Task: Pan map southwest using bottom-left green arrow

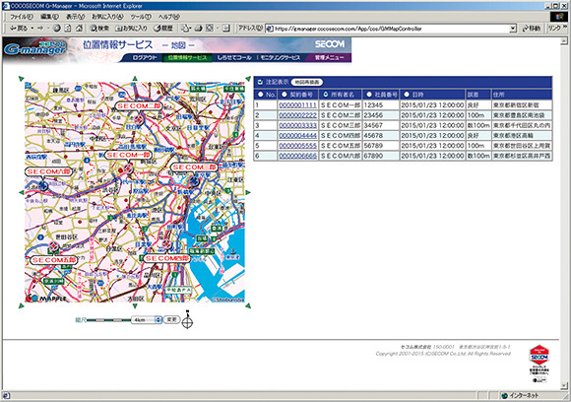Action: (21, 305)
